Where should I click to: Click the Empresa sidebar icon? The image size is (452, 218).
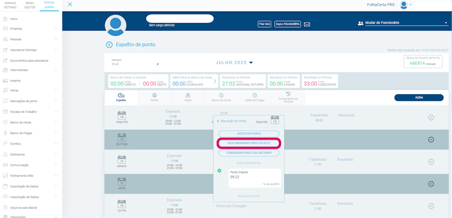point(5,29)
